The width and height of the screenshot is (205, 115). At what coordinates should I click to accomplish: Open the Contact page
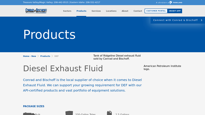[x=138, y=11]
